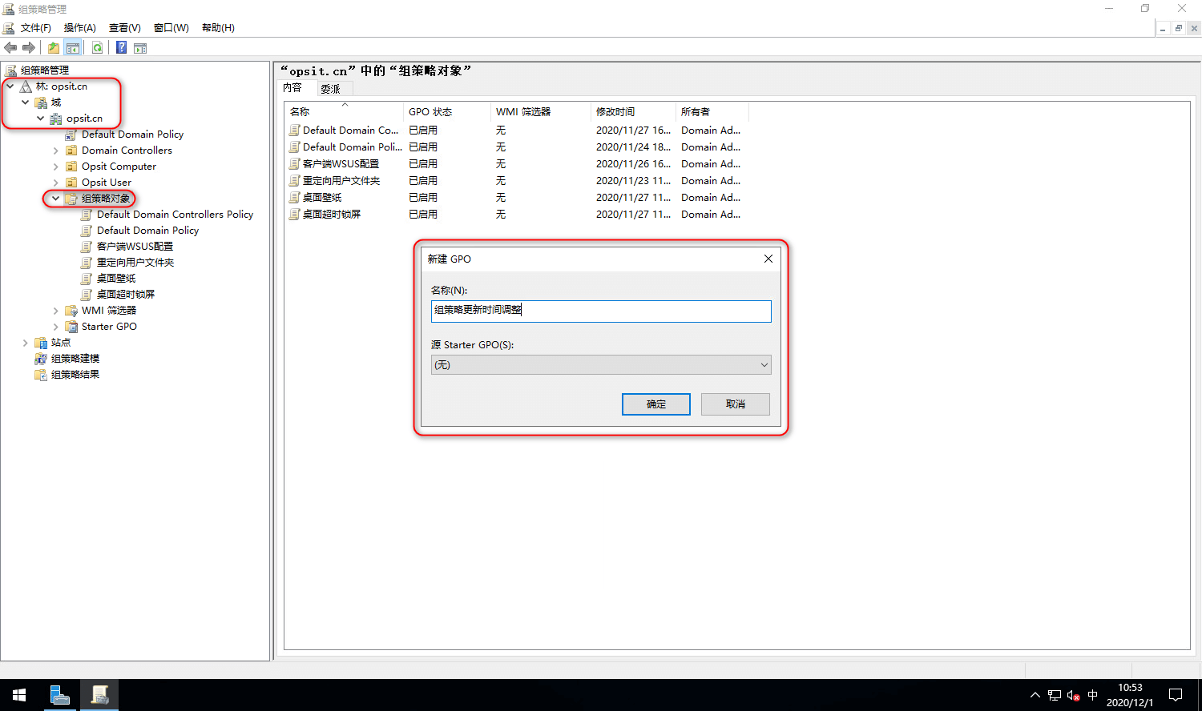Sort by the 所有者 column header
The image size is (1202, 711).
pos(712,112)
